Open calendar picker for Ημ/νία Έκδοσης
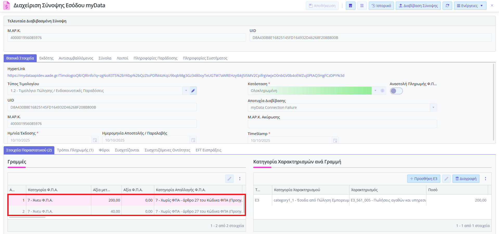Screen dimensions: 499x234 [x=95, y=140]
